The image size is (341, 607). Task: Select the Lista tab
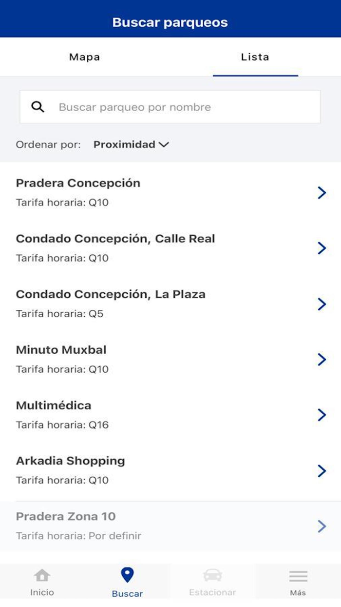click(255, 57)
